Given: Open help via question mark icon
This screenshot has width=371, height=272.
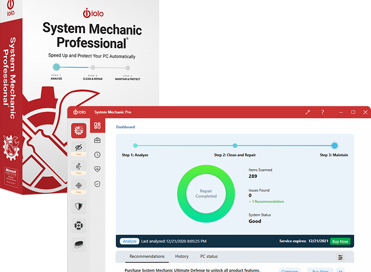Looking at the screenshot, I should tap(323, 112).
